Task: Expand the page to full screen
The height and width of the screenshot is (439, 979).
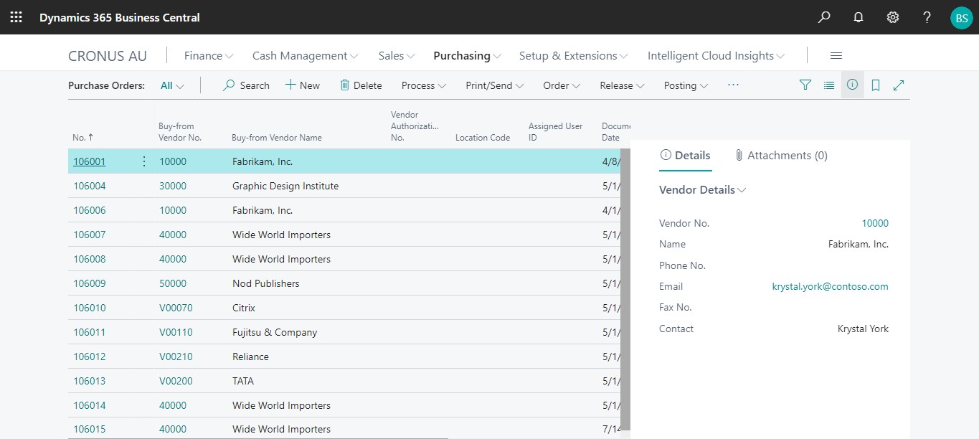Action: tap(899, 85)
